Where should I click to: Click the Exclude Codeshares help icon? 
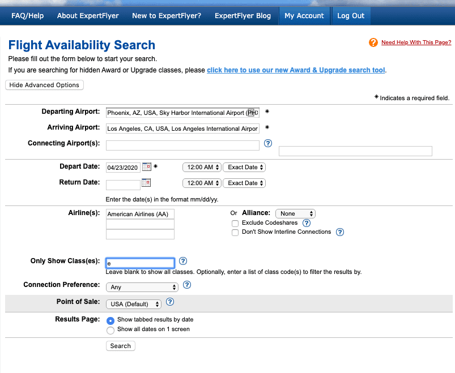pos(307,223)
